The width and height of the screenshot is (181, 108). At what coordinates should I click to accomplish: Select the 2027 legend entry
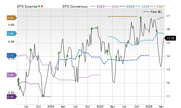[157, 7]
